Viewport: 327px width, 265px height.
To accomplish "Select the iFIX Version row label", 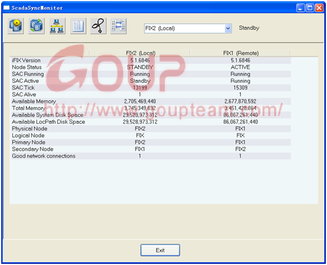I will click(26, 60).
